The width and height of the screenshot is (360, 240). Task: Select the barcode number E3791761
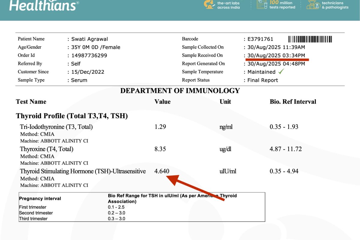click(x=260, y=39)
